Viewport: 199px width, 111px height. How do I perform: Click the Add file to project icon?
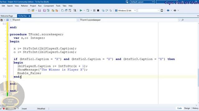point(53,10)
